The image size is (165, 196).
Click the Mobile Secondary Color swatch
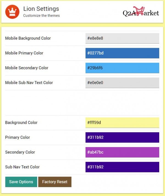pyautogui.click(x=122, y=68)
